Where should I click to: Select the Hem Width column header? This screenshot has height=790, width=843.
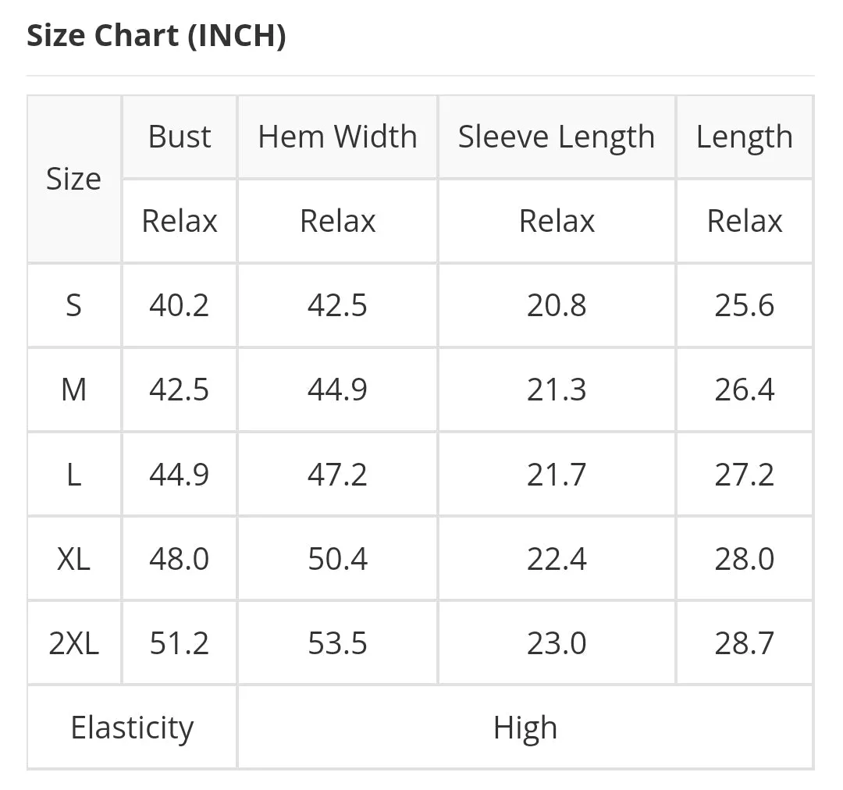(x=338, y=137)
